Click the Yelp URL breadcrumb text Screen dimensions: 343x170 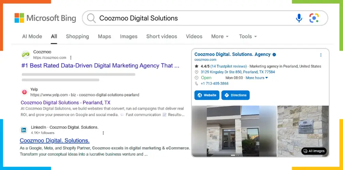point(84,95)
